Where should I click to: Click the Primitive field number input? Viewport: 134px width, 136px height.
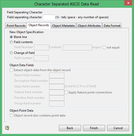click(x=57, y=98)
